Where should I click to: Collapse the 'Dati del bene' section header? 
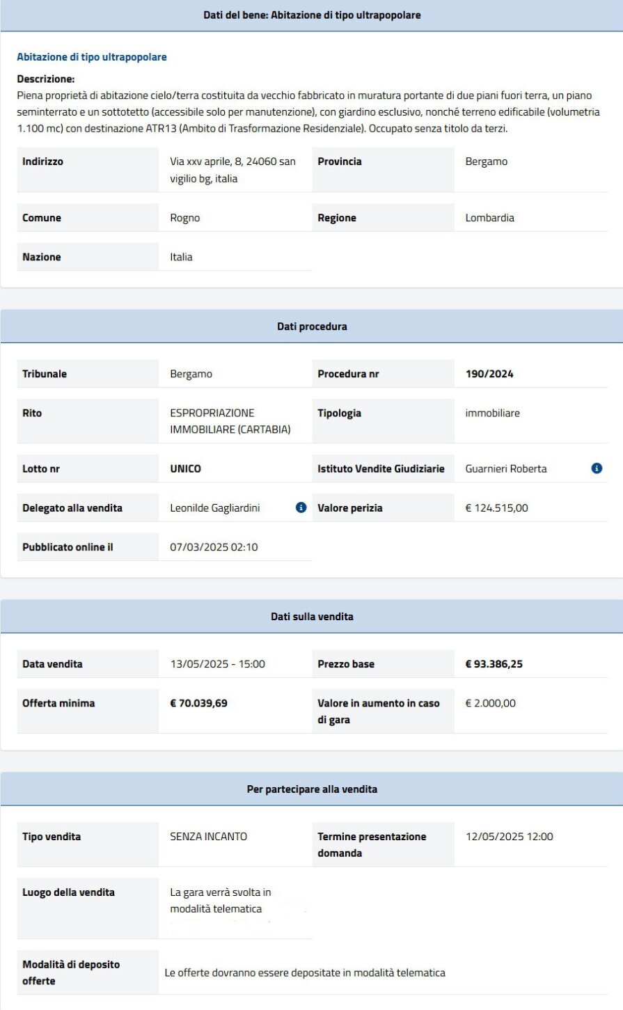312,15
